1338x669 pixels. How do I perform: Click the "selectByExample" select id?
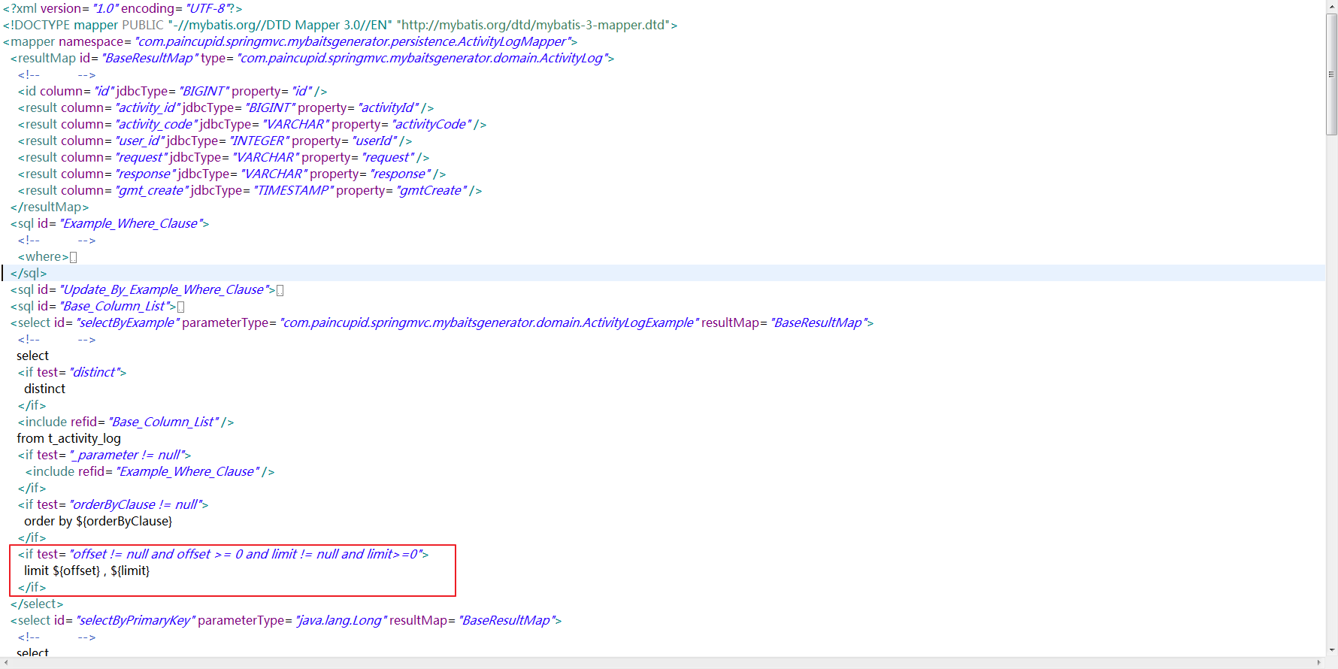point(128,323)
